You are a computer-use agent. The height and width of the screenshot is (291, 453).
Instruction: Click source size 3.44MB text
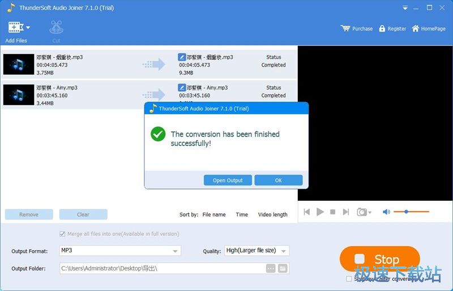click(45, 103)
